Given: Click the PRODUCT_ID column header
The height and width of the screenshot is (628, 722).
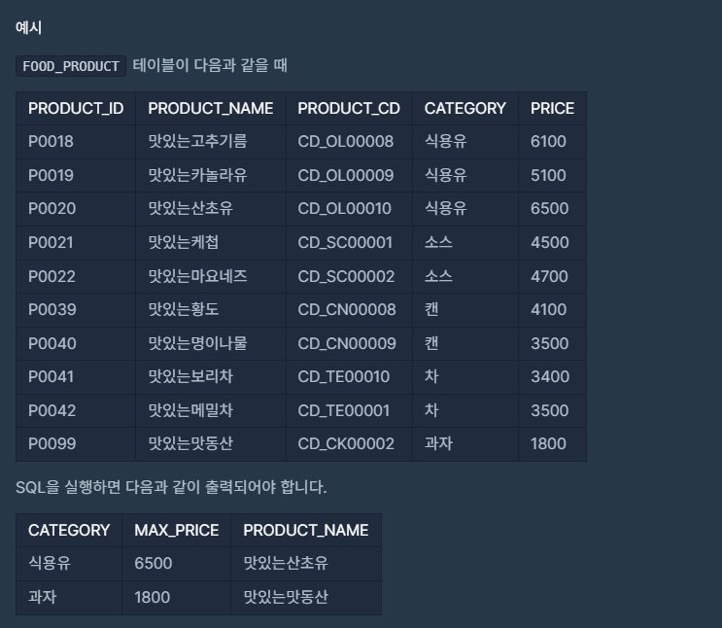Looking at the screenshot, I should click(76, 108).
